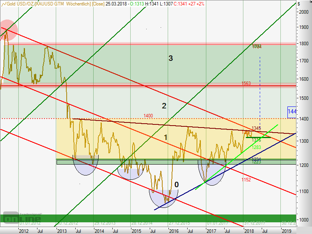Click the blue boxed price marker '144'
This screenshot has width=312, height=234.
click(x=292, y=112)
